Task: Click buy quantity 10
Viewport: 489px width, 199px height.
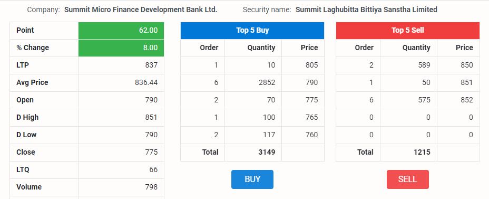Action: click(x=271, y=65)
